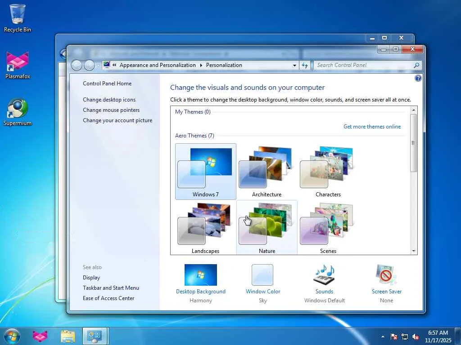Go back with the Back arrow button
The width and height of the screenshot is (461, 345).
(x=77, y=65)
